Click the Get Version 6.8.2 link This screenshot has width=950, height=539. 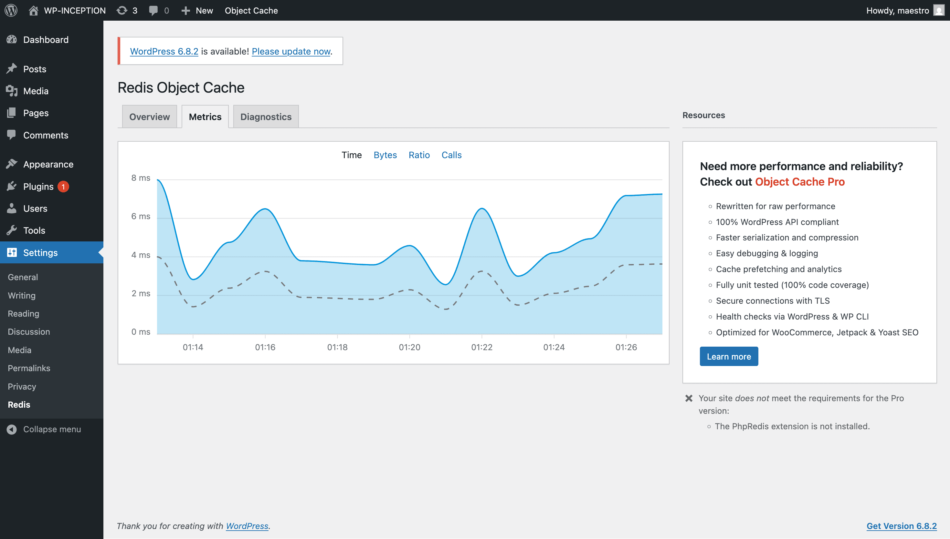(902, 526)
